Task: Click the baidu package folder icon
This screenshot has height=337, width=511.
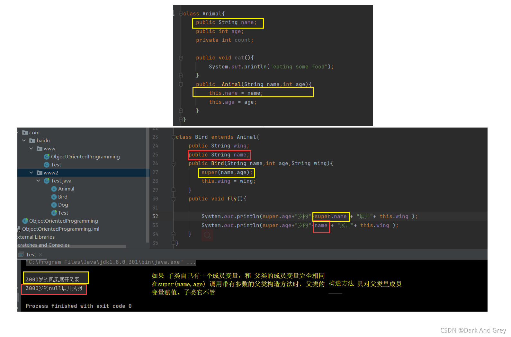Action: point(32,141)
